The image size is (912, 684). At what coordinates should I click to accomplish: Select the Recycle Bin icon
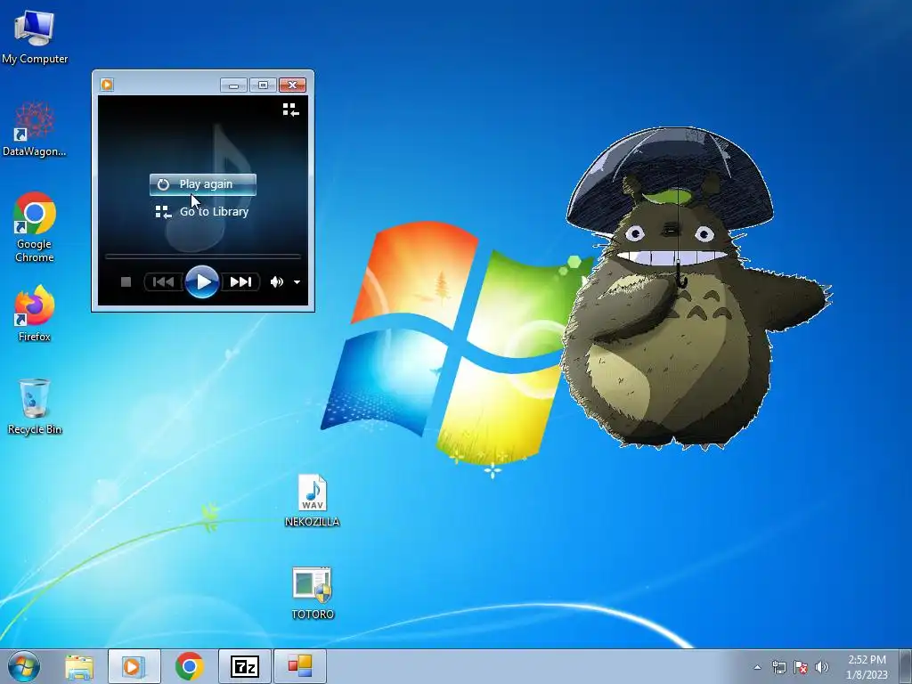coord(35,406)
